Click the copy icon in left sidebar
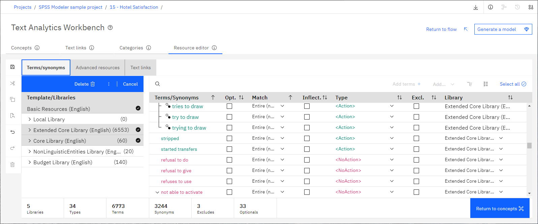Screen dimensions: 538x224 coord(12,99)
